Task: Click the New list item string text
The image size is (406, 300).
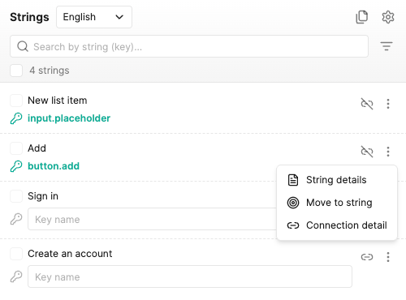Action: [x=58, y=101]
